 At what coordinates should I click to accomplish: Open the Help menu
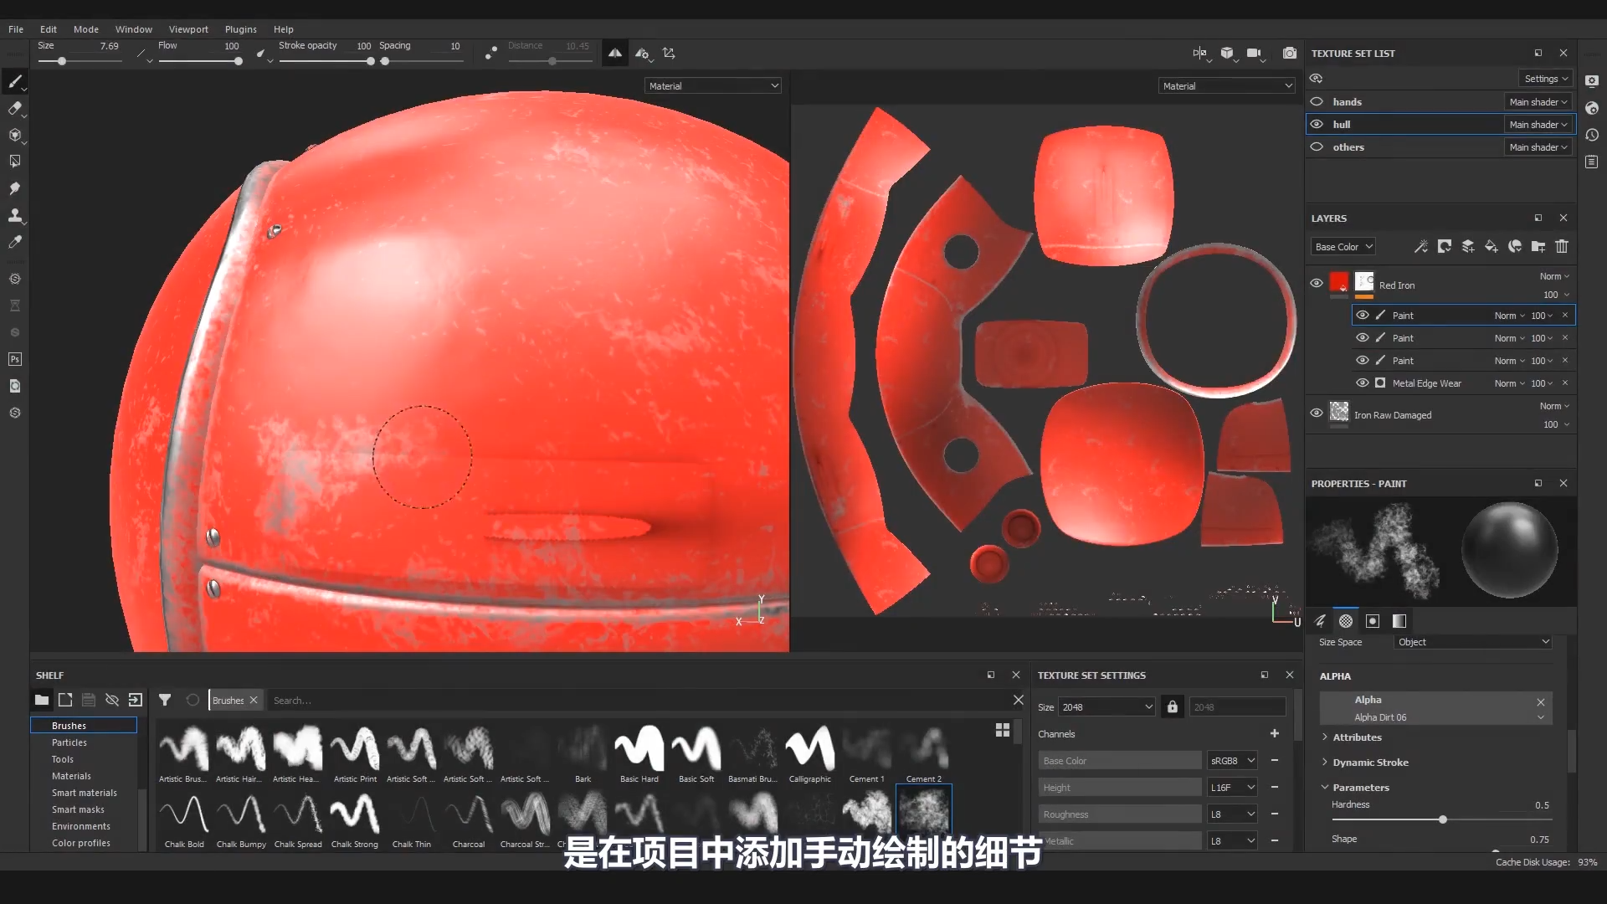click(x=284, y=28)
